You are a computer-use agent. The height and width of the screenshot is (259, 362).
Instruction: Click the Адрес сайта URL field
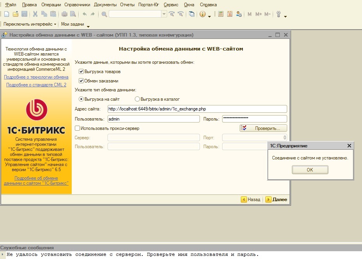[x=197, y=109]
